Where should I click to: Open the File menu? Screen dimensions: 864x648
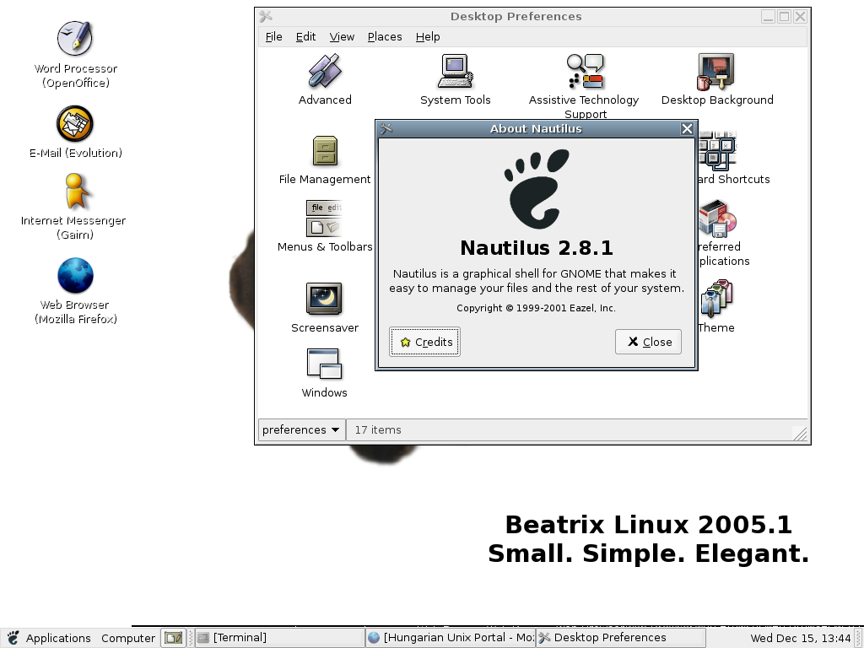[x=274, y=37]
